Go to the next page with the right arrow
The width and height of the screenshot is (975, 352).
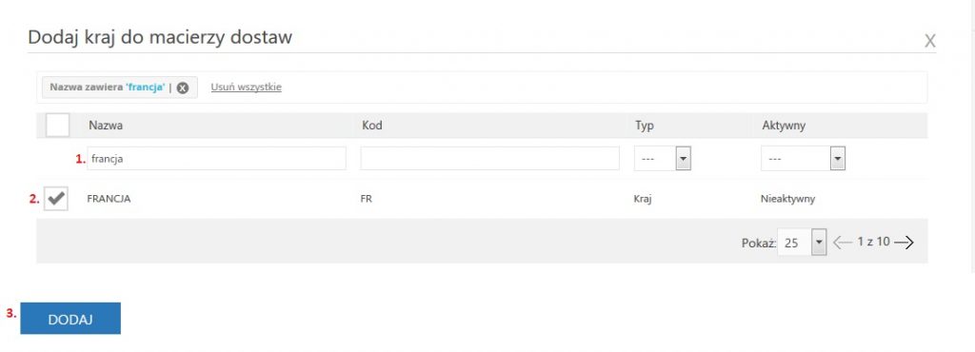(x=904, y=242)
